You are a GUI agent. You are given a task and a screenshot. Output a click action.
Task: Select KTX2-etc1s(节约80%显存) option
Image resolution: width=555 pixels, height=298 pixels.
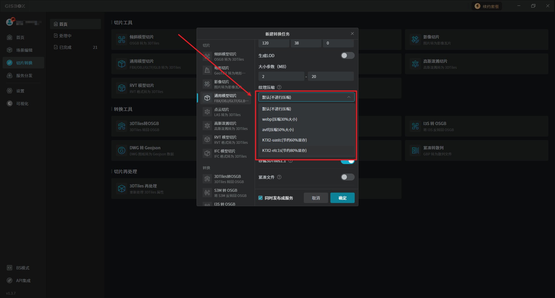click(x=284, y=150)
